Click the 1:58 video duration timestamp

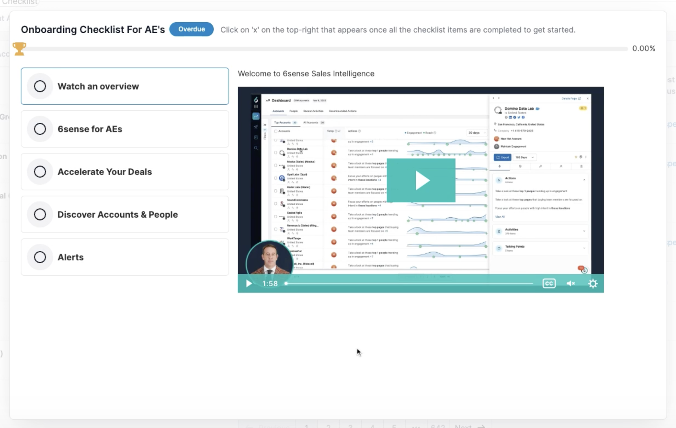click(x=270, y=283)
